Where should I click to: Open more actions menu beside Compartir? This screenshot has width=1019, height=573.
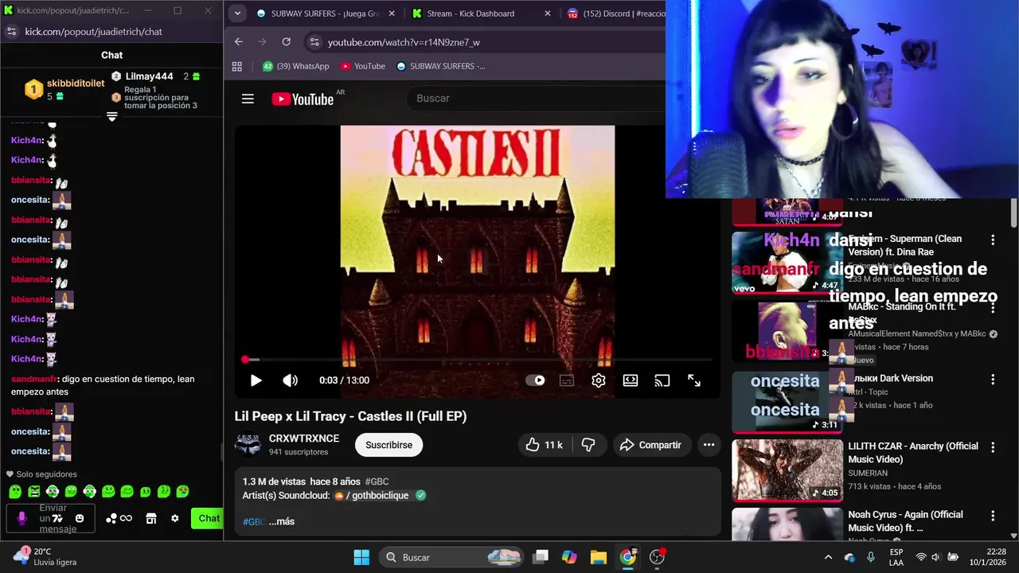[709, 445]
